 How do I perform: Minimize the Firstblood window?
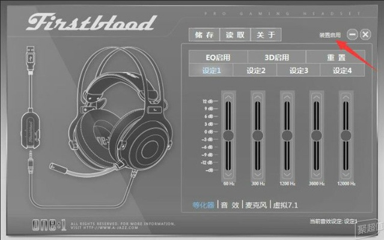353,35
